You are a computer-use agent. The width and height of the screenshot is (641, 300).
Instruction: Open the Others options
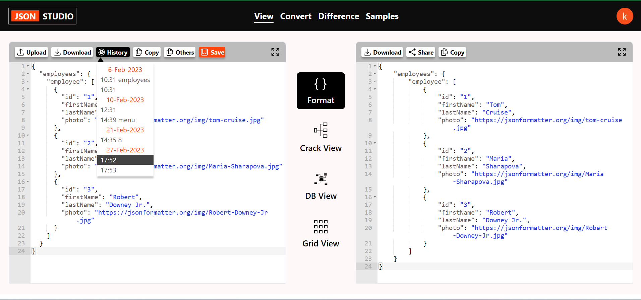(x=180, y=52)
